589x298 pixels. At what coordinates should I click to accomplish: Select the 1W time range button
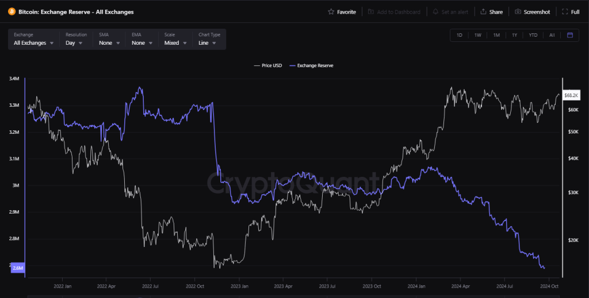point(477,35)
